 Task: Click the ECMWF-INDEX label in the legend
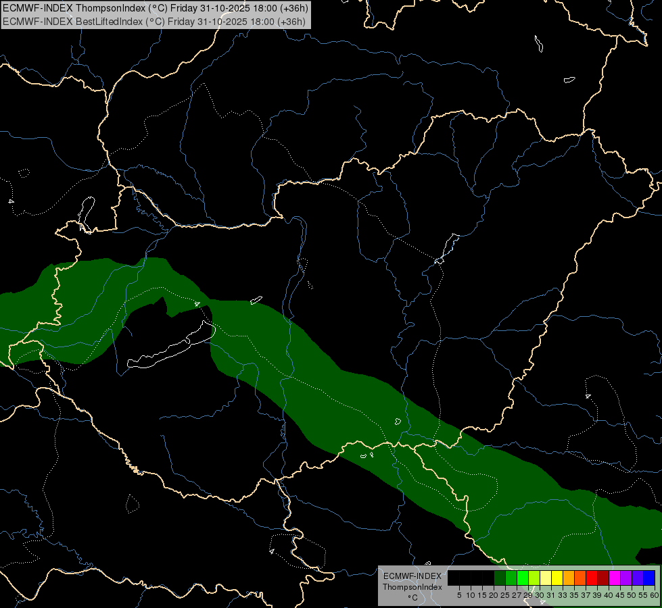pyautogui.click(x=412, y=576)
